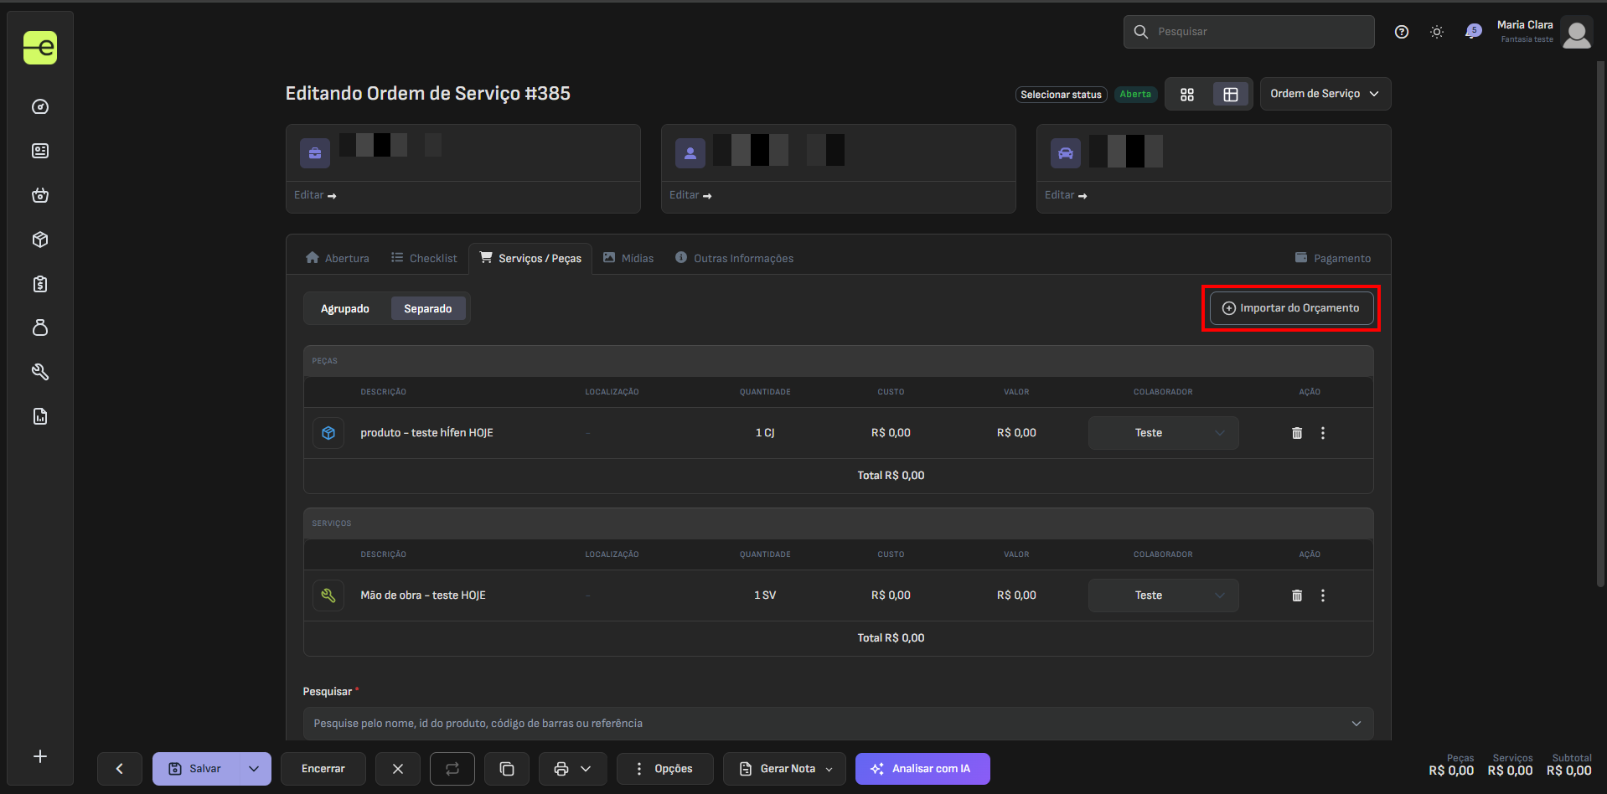This screenshot has width=1607, height=794.
Task: Click 'produto - teste hífen HOJE' description
Action: pos(426,433)
